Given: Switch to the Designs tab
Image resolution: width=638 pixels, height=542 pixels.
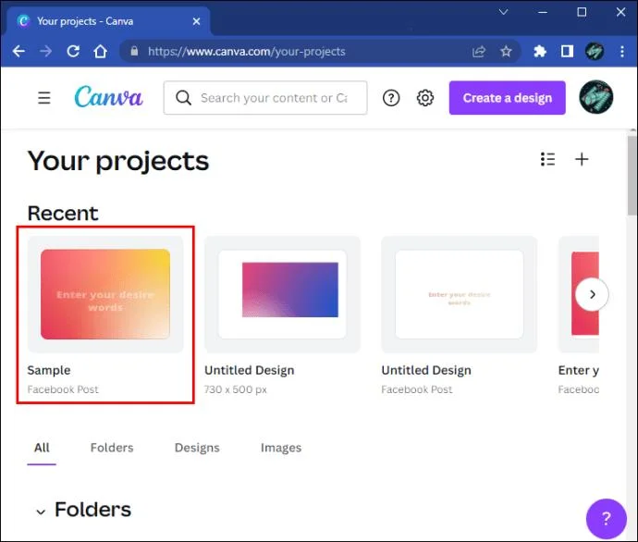Looking at the screenshot, I should [197, 448].
